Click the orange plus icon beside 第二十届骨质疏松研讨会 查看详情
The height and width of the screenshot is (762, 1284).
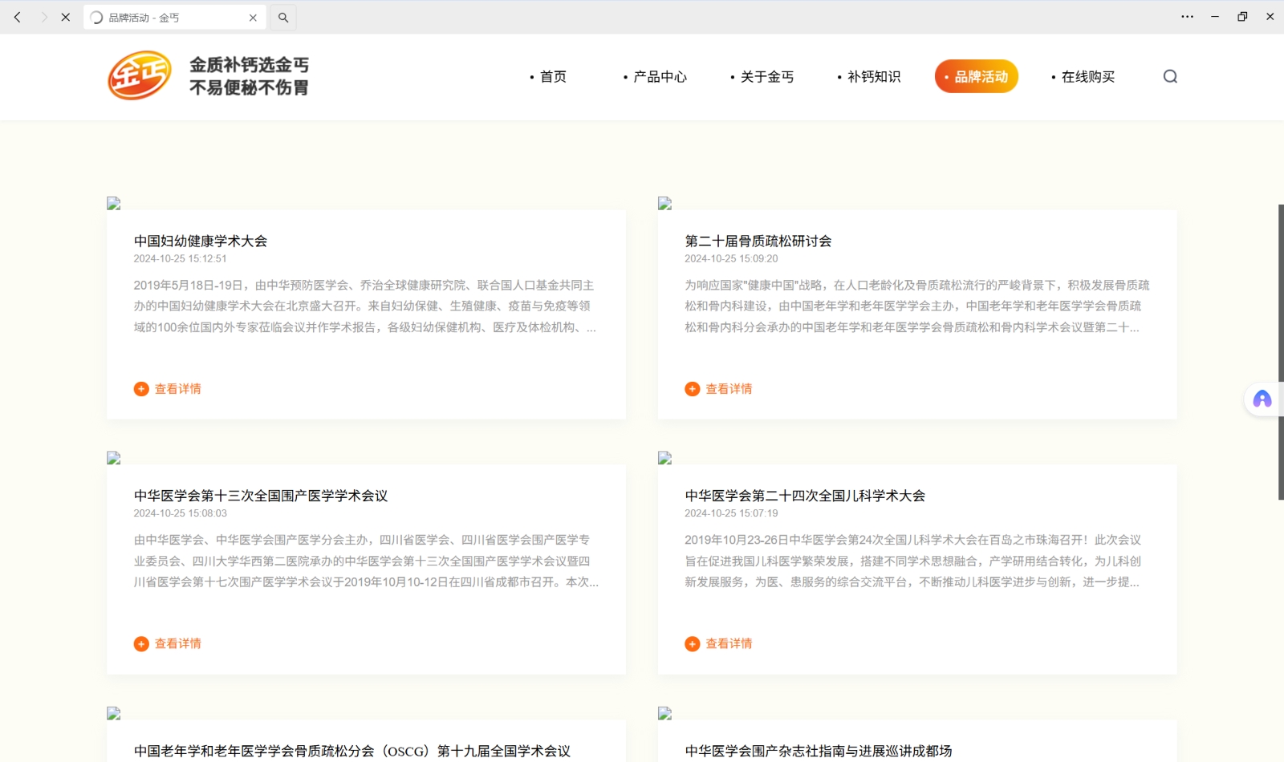pyautogui.click(x=692, y=388)
